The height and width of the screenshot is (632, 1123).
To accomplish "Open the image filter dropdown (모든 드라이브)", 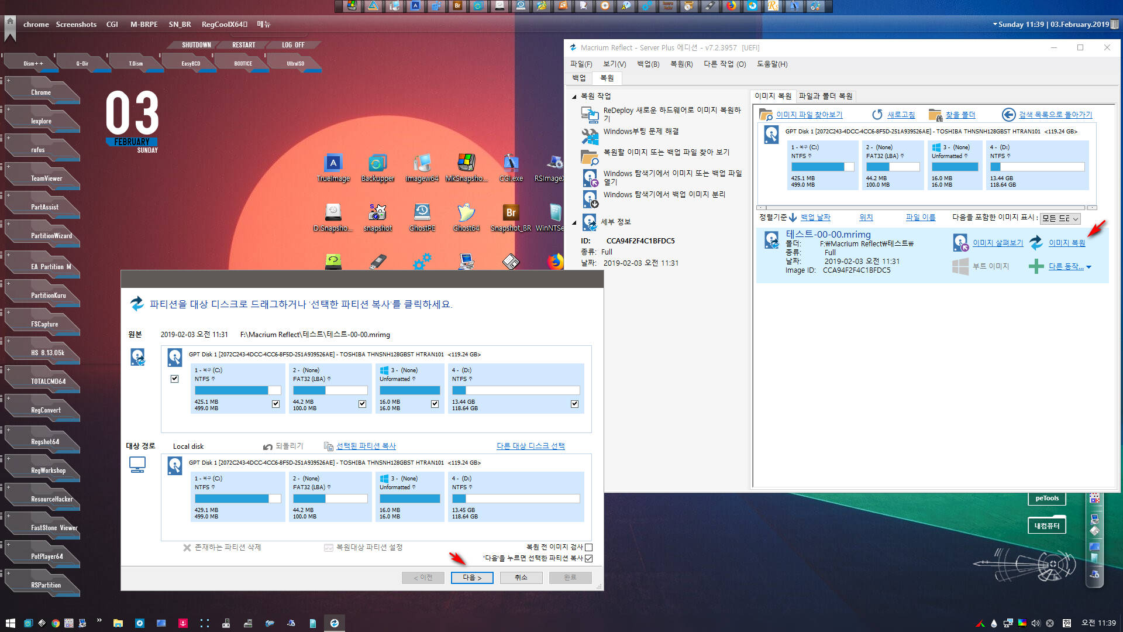I will (x=1060, y=218).
